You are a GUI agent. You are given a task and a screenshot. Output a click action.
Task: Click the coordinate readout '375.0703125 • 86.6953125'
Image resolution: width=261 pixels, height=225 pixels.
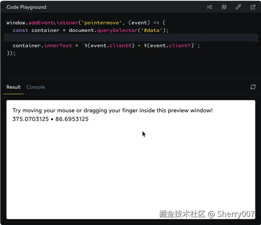click(50, 119)
